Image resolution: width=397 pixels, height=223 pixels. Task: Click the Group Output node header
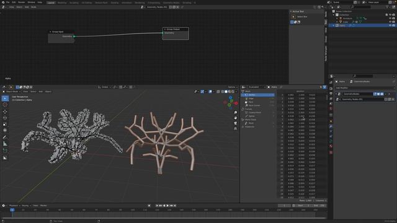tap(176, 29)
